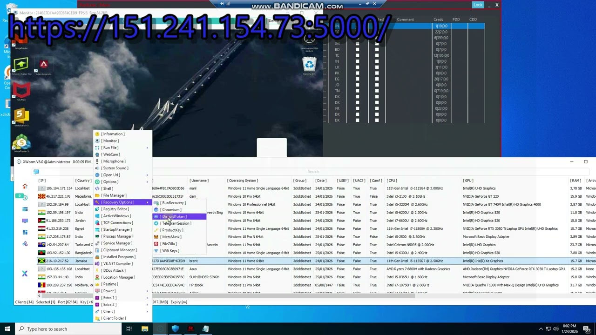
Task: Tick the first checkbox in the EG row with creds 26|17|0|0
Action: point(358,79)
